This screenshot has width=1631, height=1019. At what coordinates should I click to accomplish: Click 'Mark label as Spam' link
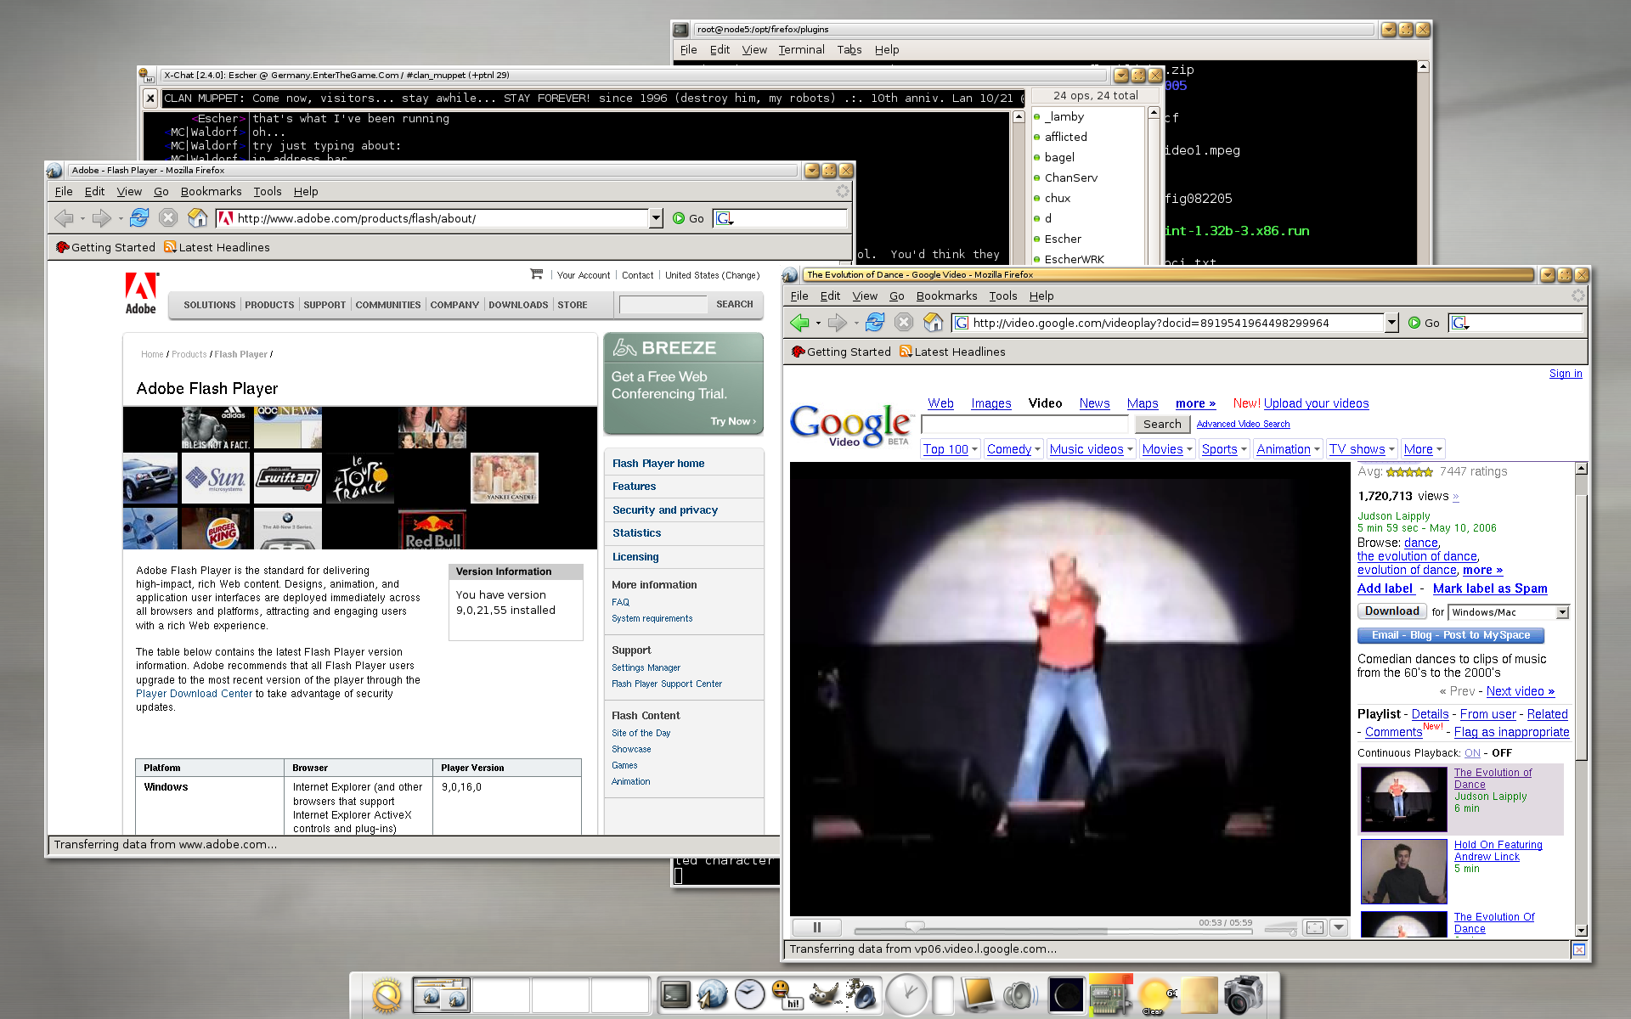[1489, 588]
